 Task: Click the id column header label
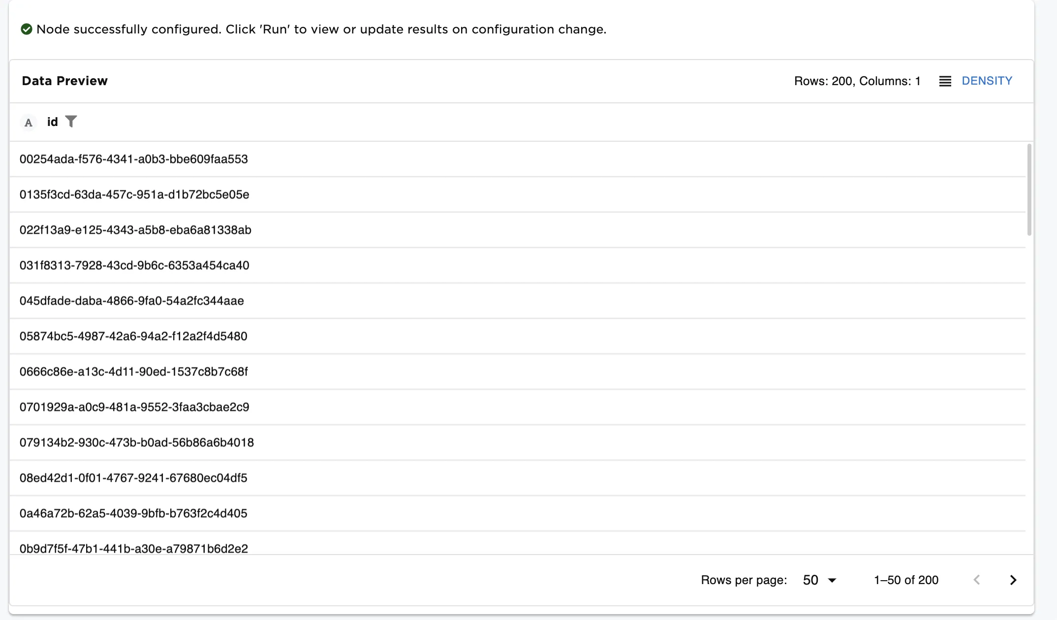(x=52, y=122)
